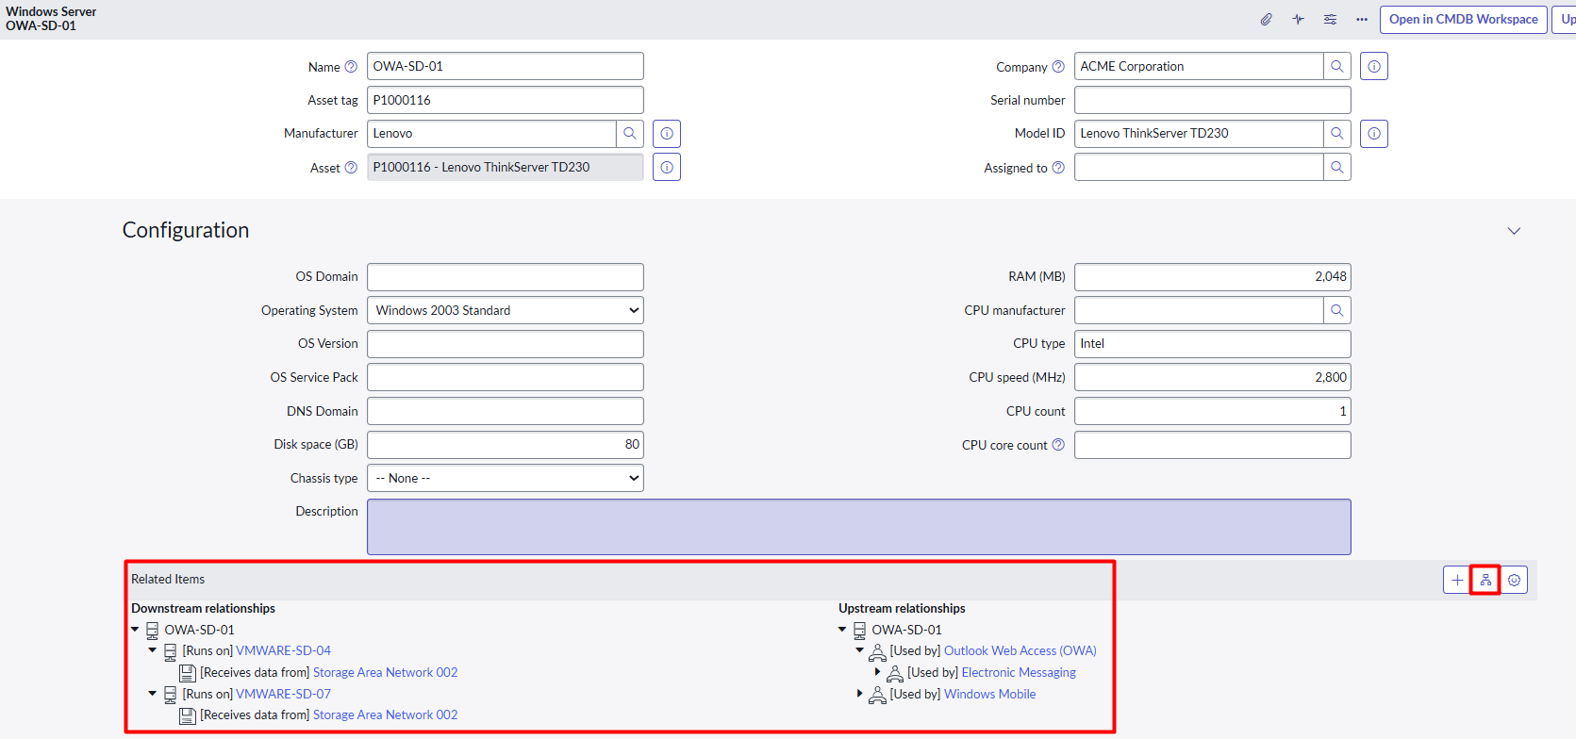Viewport: 1576px width, 739px height.
Task: Click the Name input field
Action: 506,66
